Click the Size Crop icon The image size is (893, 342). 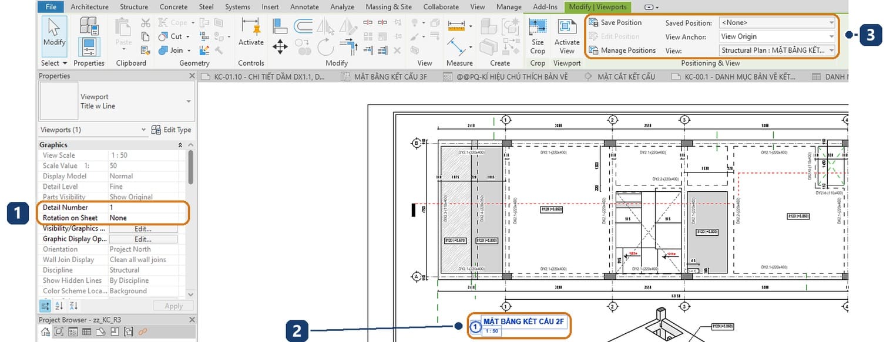[538, 27]
